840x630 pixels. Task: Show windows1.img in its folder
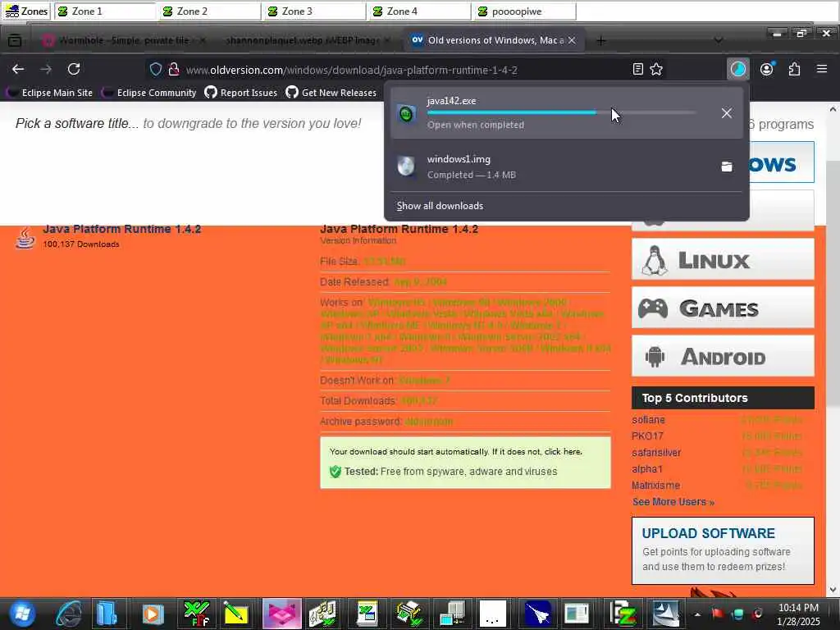(727, 167)
